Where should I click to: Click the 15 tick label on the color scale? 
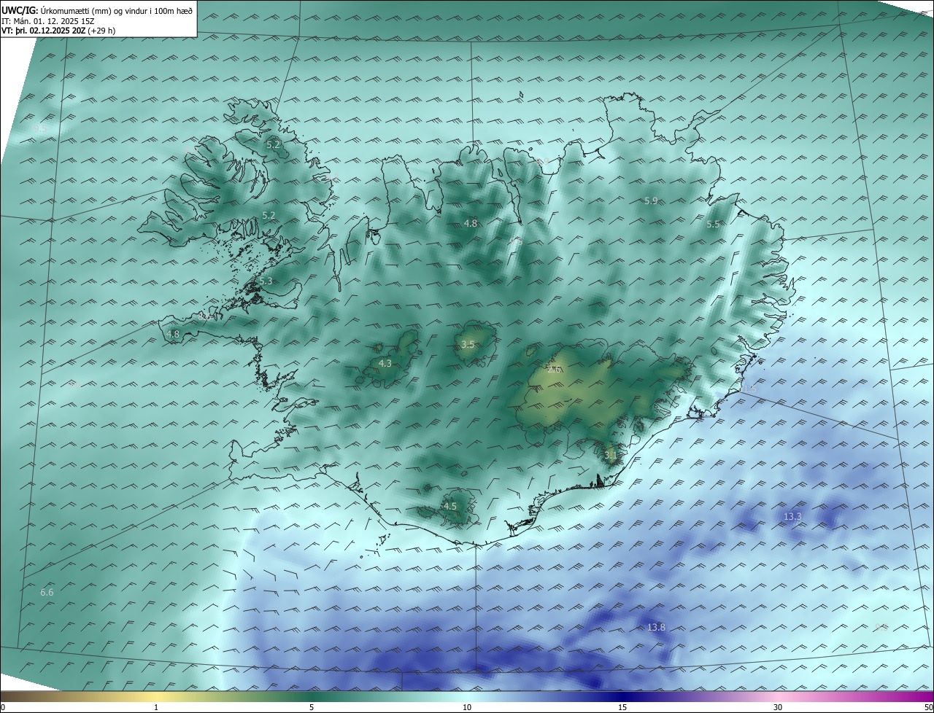[x=622, y=707]
